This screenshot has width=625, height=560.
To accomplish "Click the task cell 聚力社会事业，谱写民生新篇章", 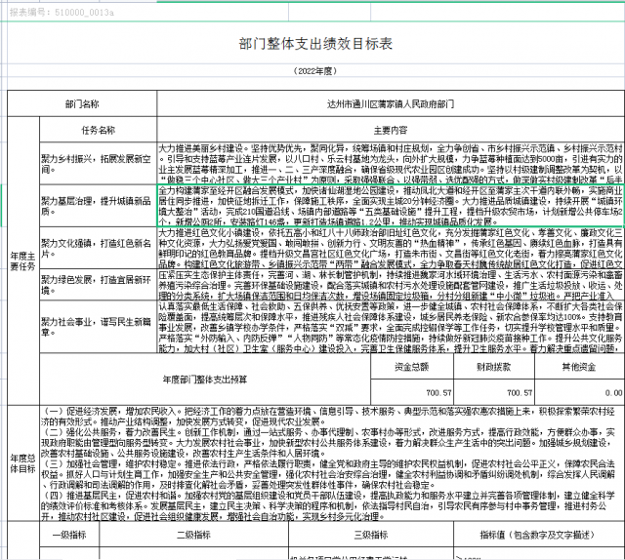I will point(99,327).
